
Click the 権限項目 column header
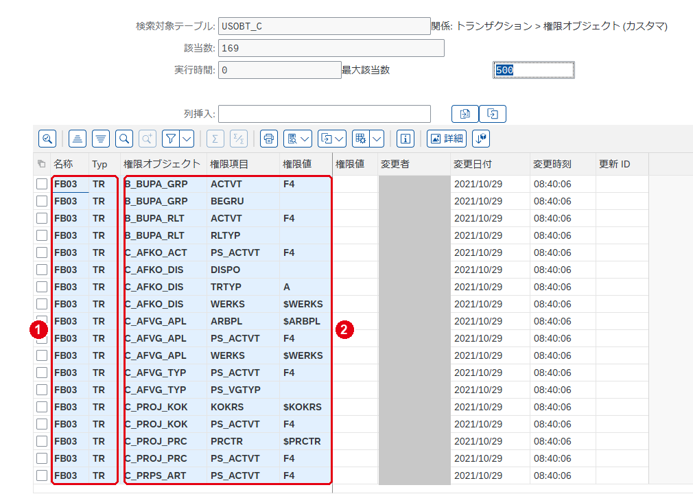[x=243, y=164]
